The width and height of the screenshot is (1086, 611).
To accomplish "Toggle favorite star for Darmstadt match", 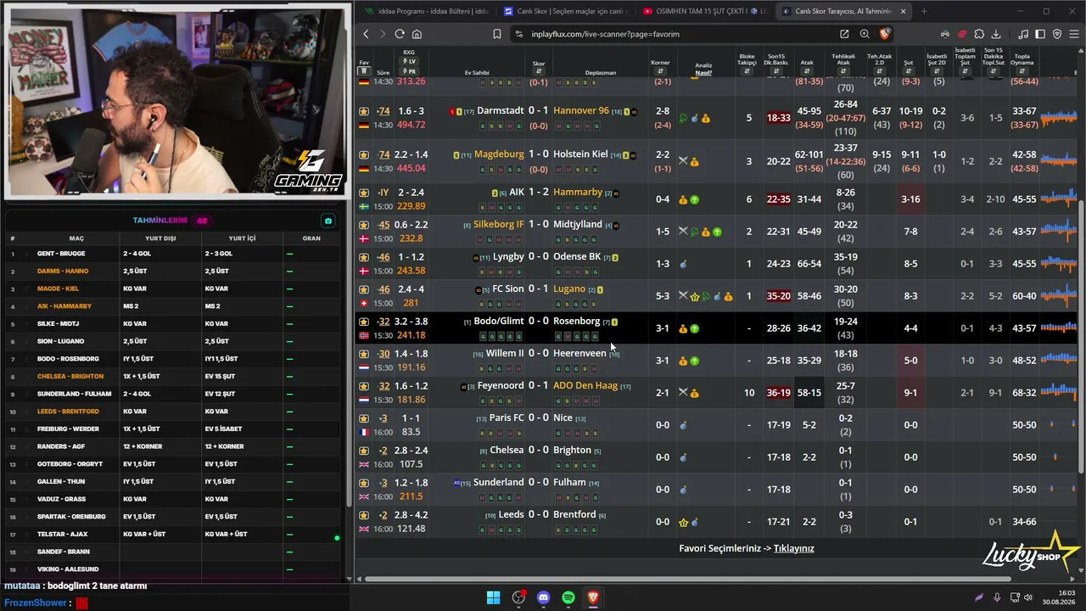I will (x=364, y=111).
